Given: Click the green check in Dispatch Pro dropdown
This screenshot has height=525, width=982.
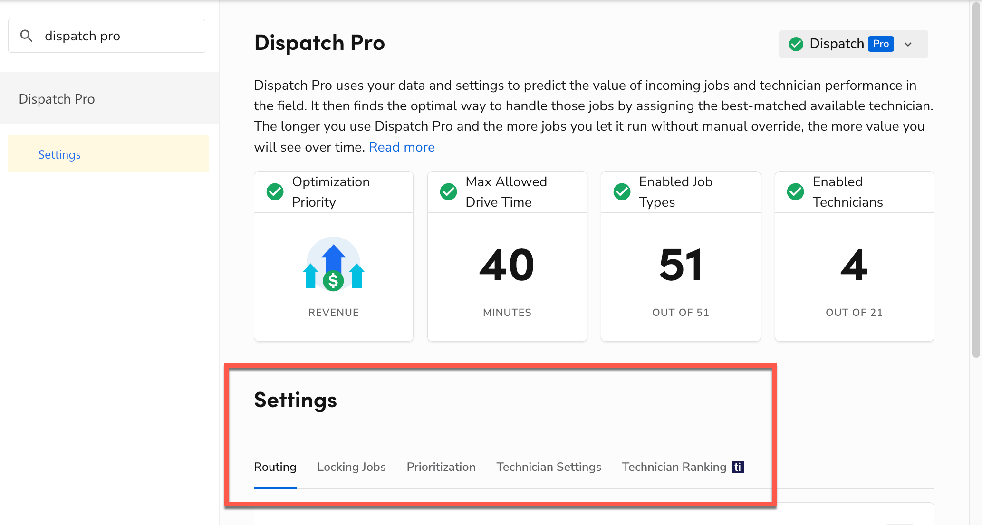Looking at the screenshot, I should 796,44.
